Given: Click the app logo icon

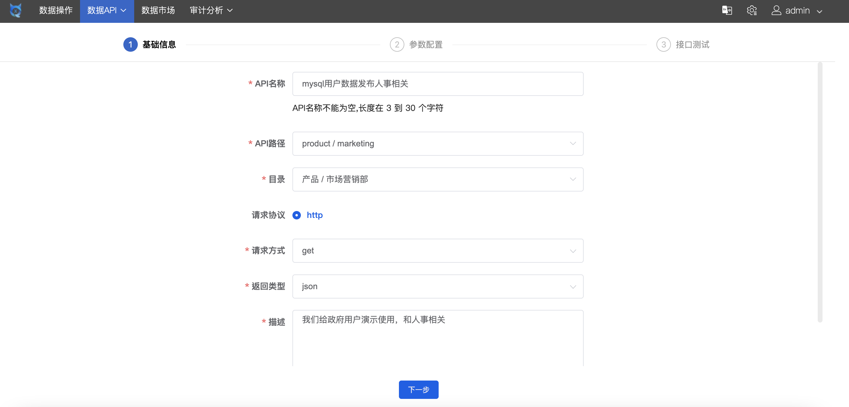Looking at the screenshot, I should pyautogui.click(x=15, y=11).
